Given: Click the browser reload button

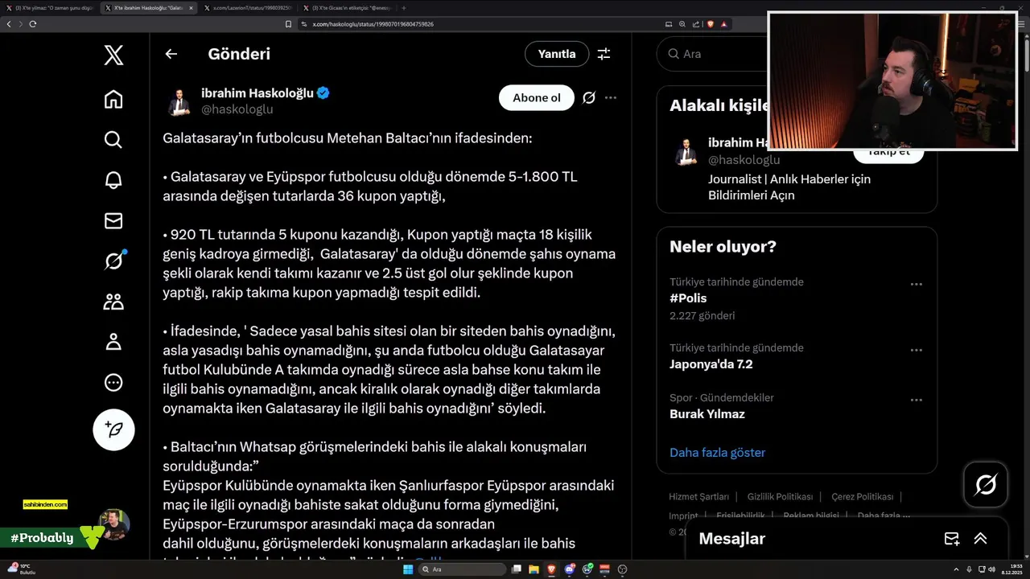Looking at the screenshot, I should click(x=33, y=24).
